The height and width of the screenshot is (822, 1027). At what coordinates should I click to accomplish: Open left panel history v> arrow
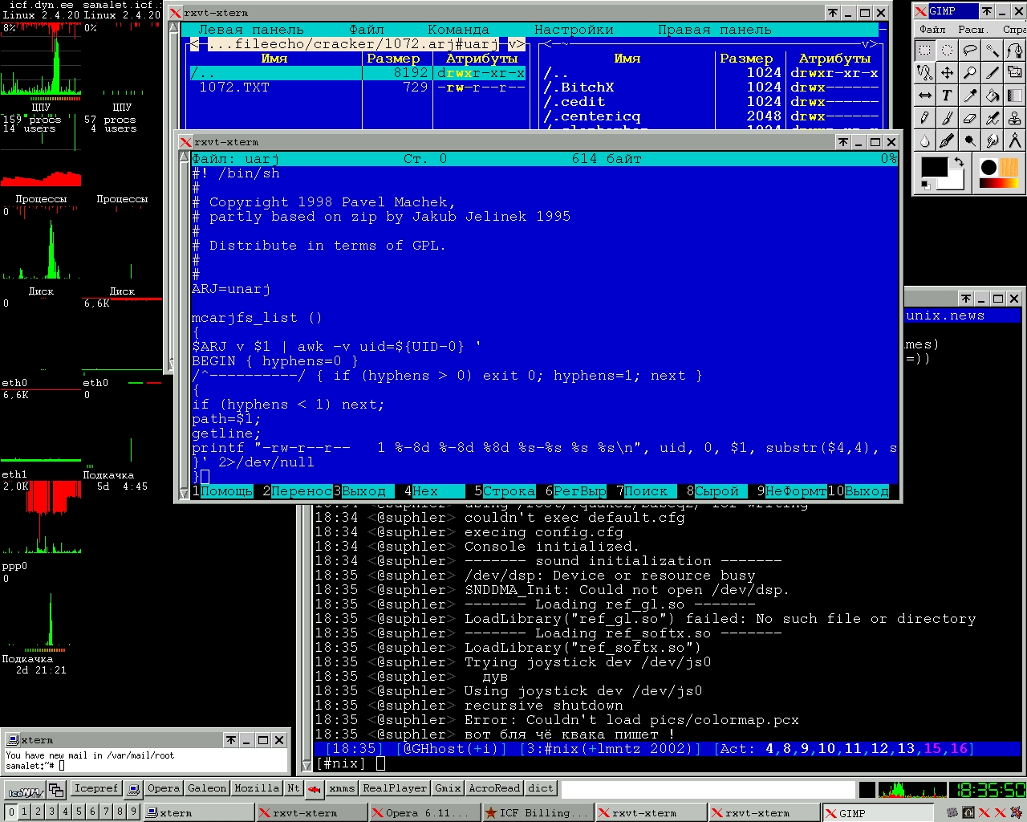coord(516,44)
